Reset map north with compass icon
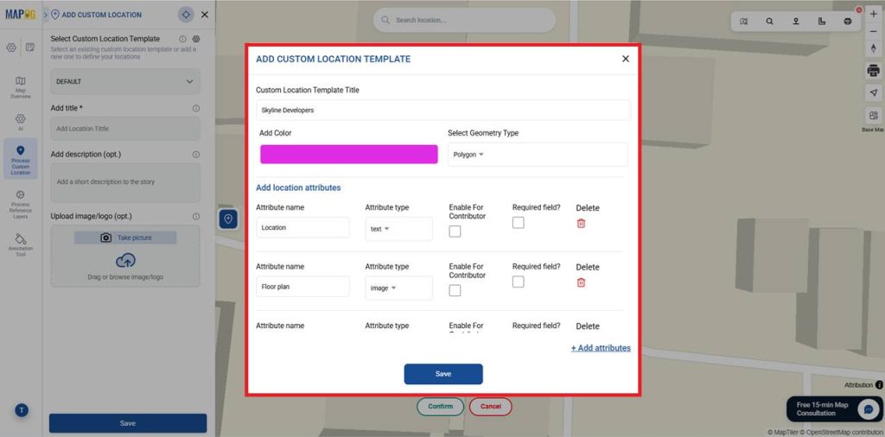Viewport: 885px width, 437px height. coord(874,47)
